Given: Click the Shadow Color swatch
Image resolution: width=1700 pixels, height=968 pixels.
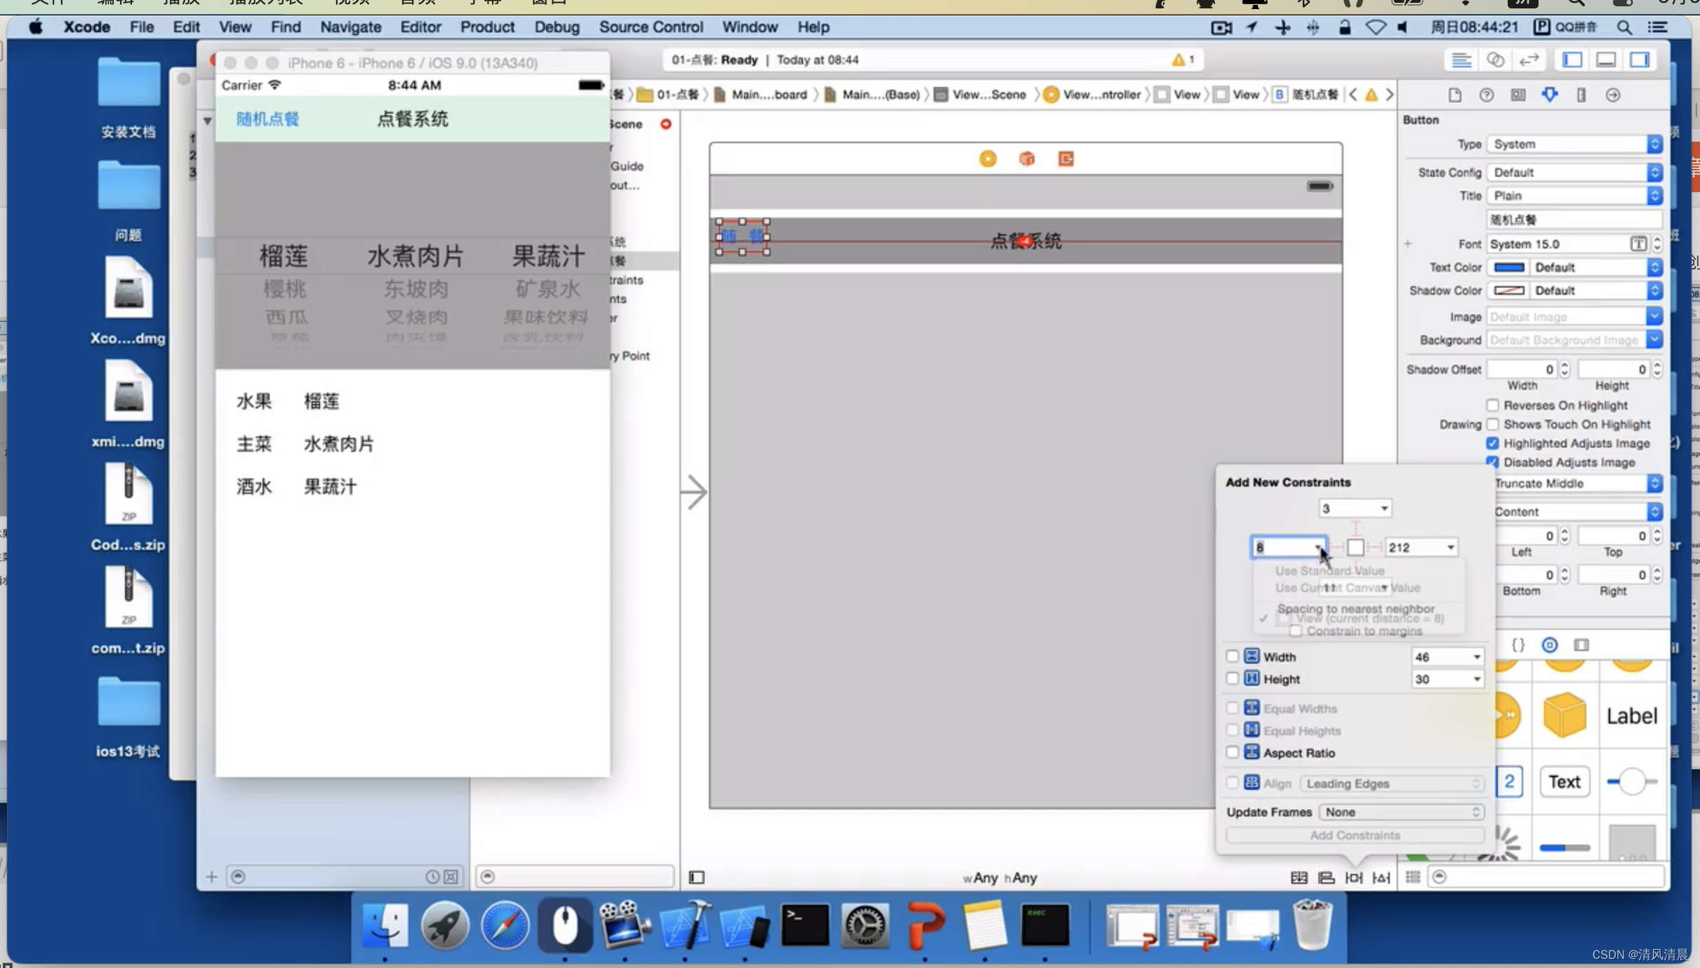Looking at the screenshot, I should pyautogui.click(x=1509, y=290).
